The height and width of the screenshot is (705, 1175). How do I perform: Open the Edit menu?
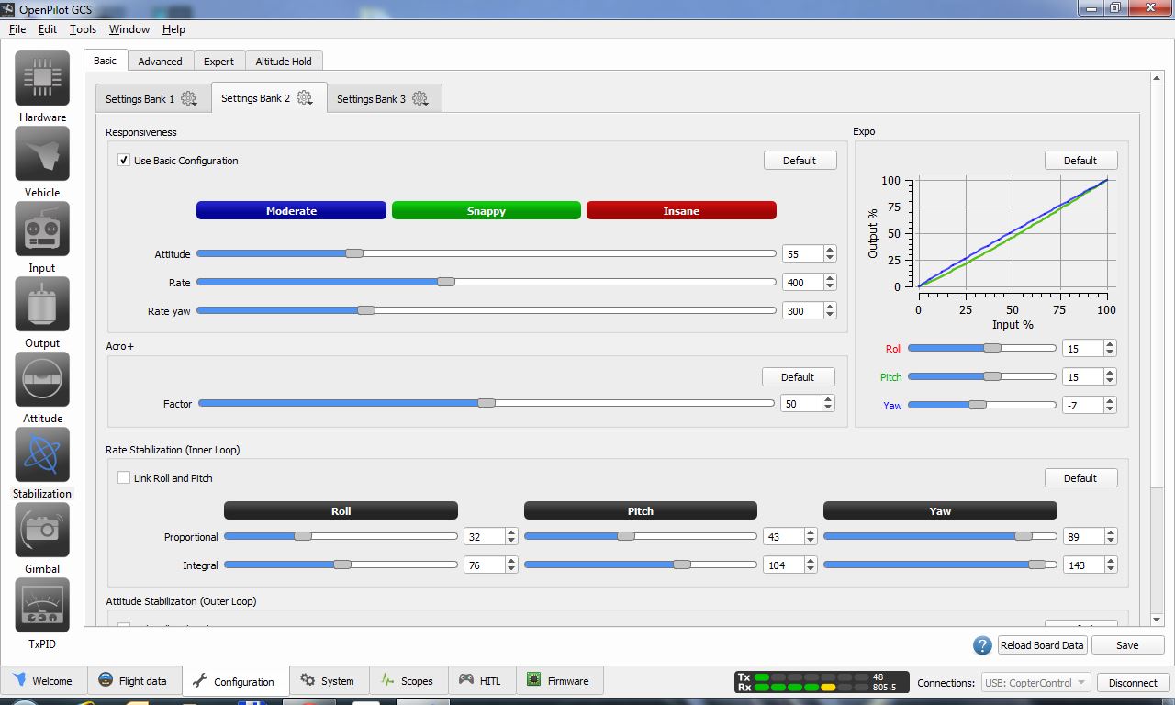click(48, 29)
